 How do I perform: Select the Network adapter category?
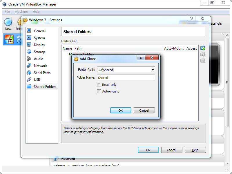pos(29,66)
